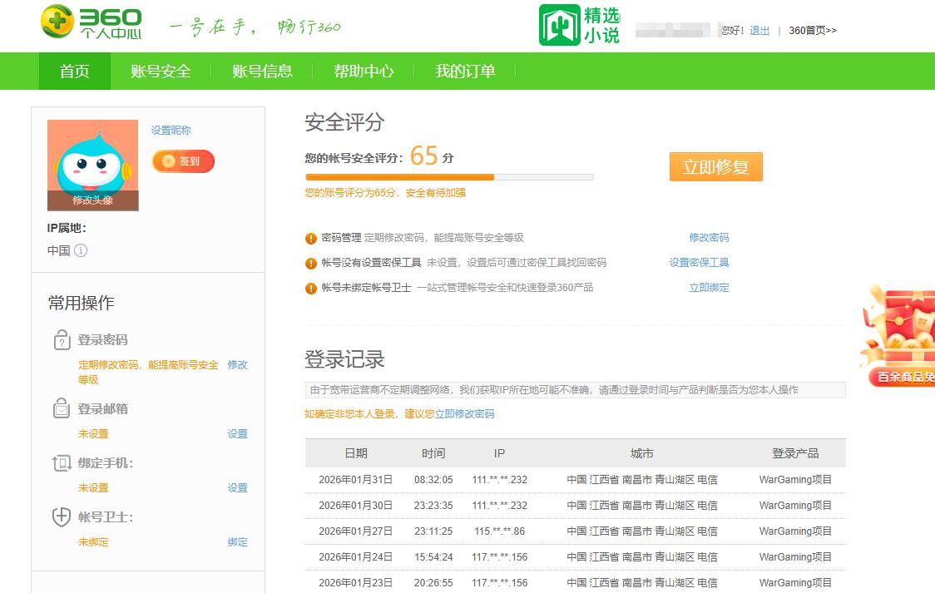Click the security score progress bar
935x593 pixels.
click(x=449, y=177)
